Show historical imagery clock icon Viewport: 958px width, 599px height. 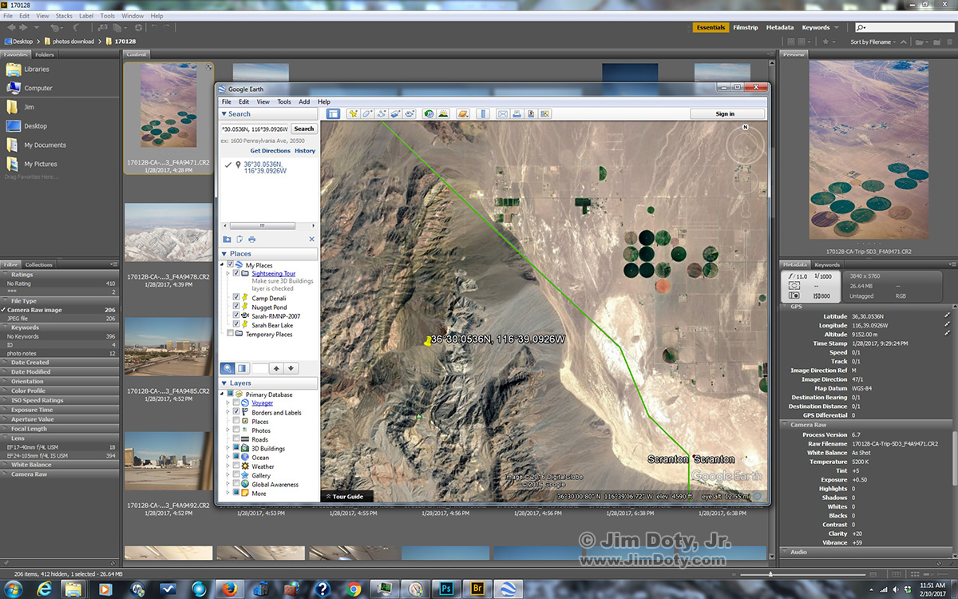429,114
